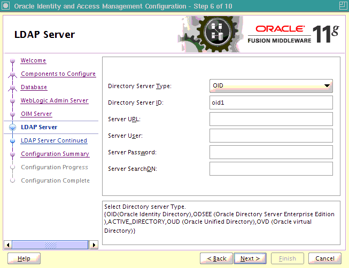This screenshot has height=268, width=349.
Task: Click the Components to Configure step node icon
Action: tap(13, 75)
